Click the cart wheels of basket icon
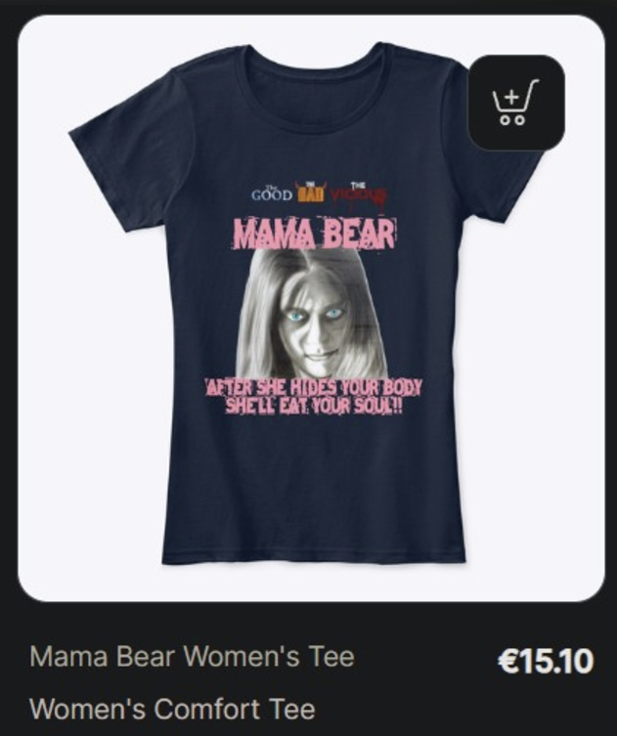 tap(512, 120)
